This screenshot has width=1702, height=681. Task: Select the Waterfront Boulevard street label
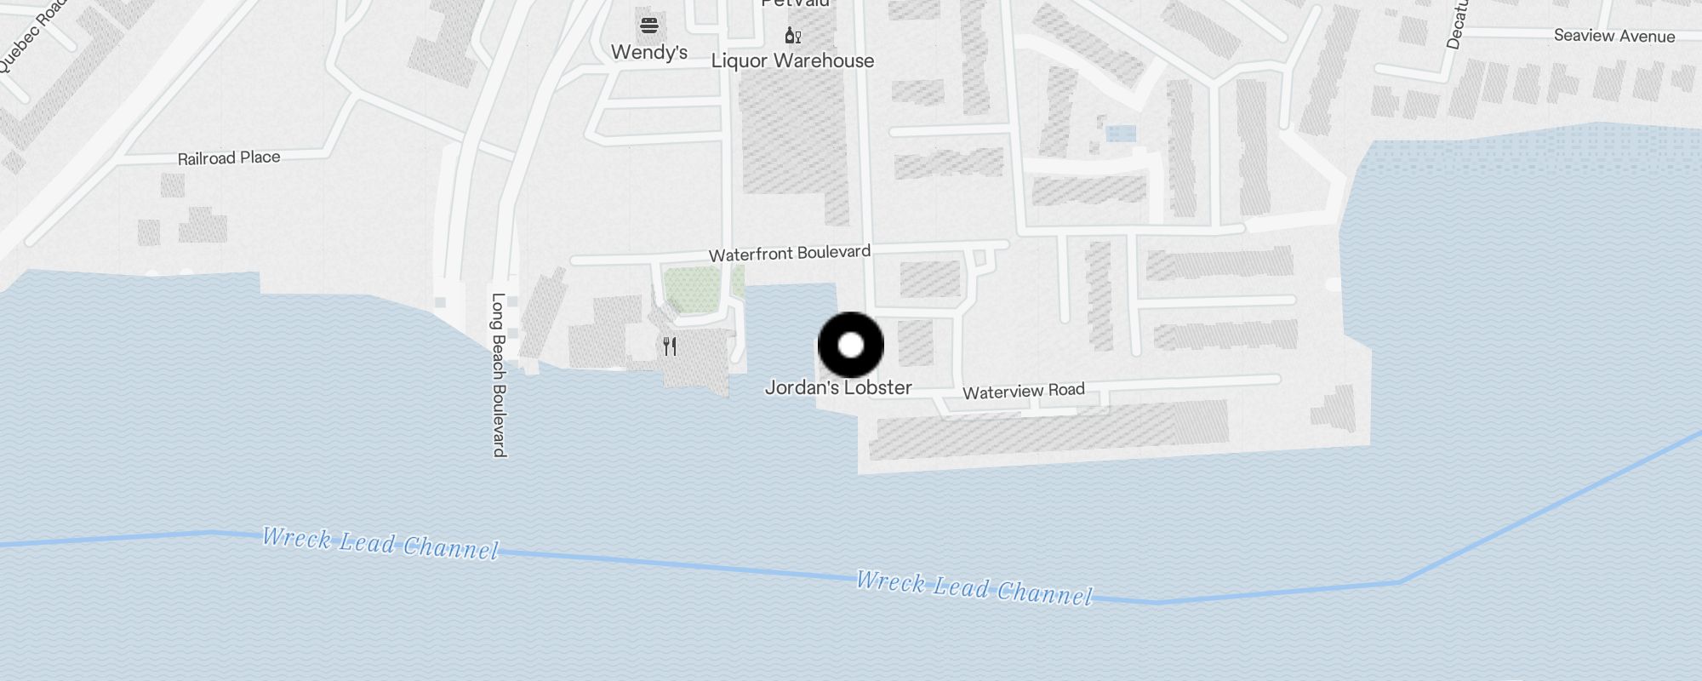[790, 254]
